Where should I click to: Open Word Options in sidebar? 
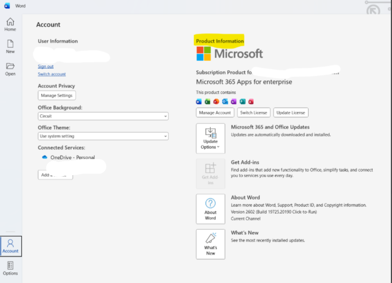10,268
